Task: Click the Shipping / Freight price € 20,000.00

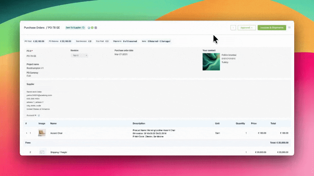Action: [260, 153]
